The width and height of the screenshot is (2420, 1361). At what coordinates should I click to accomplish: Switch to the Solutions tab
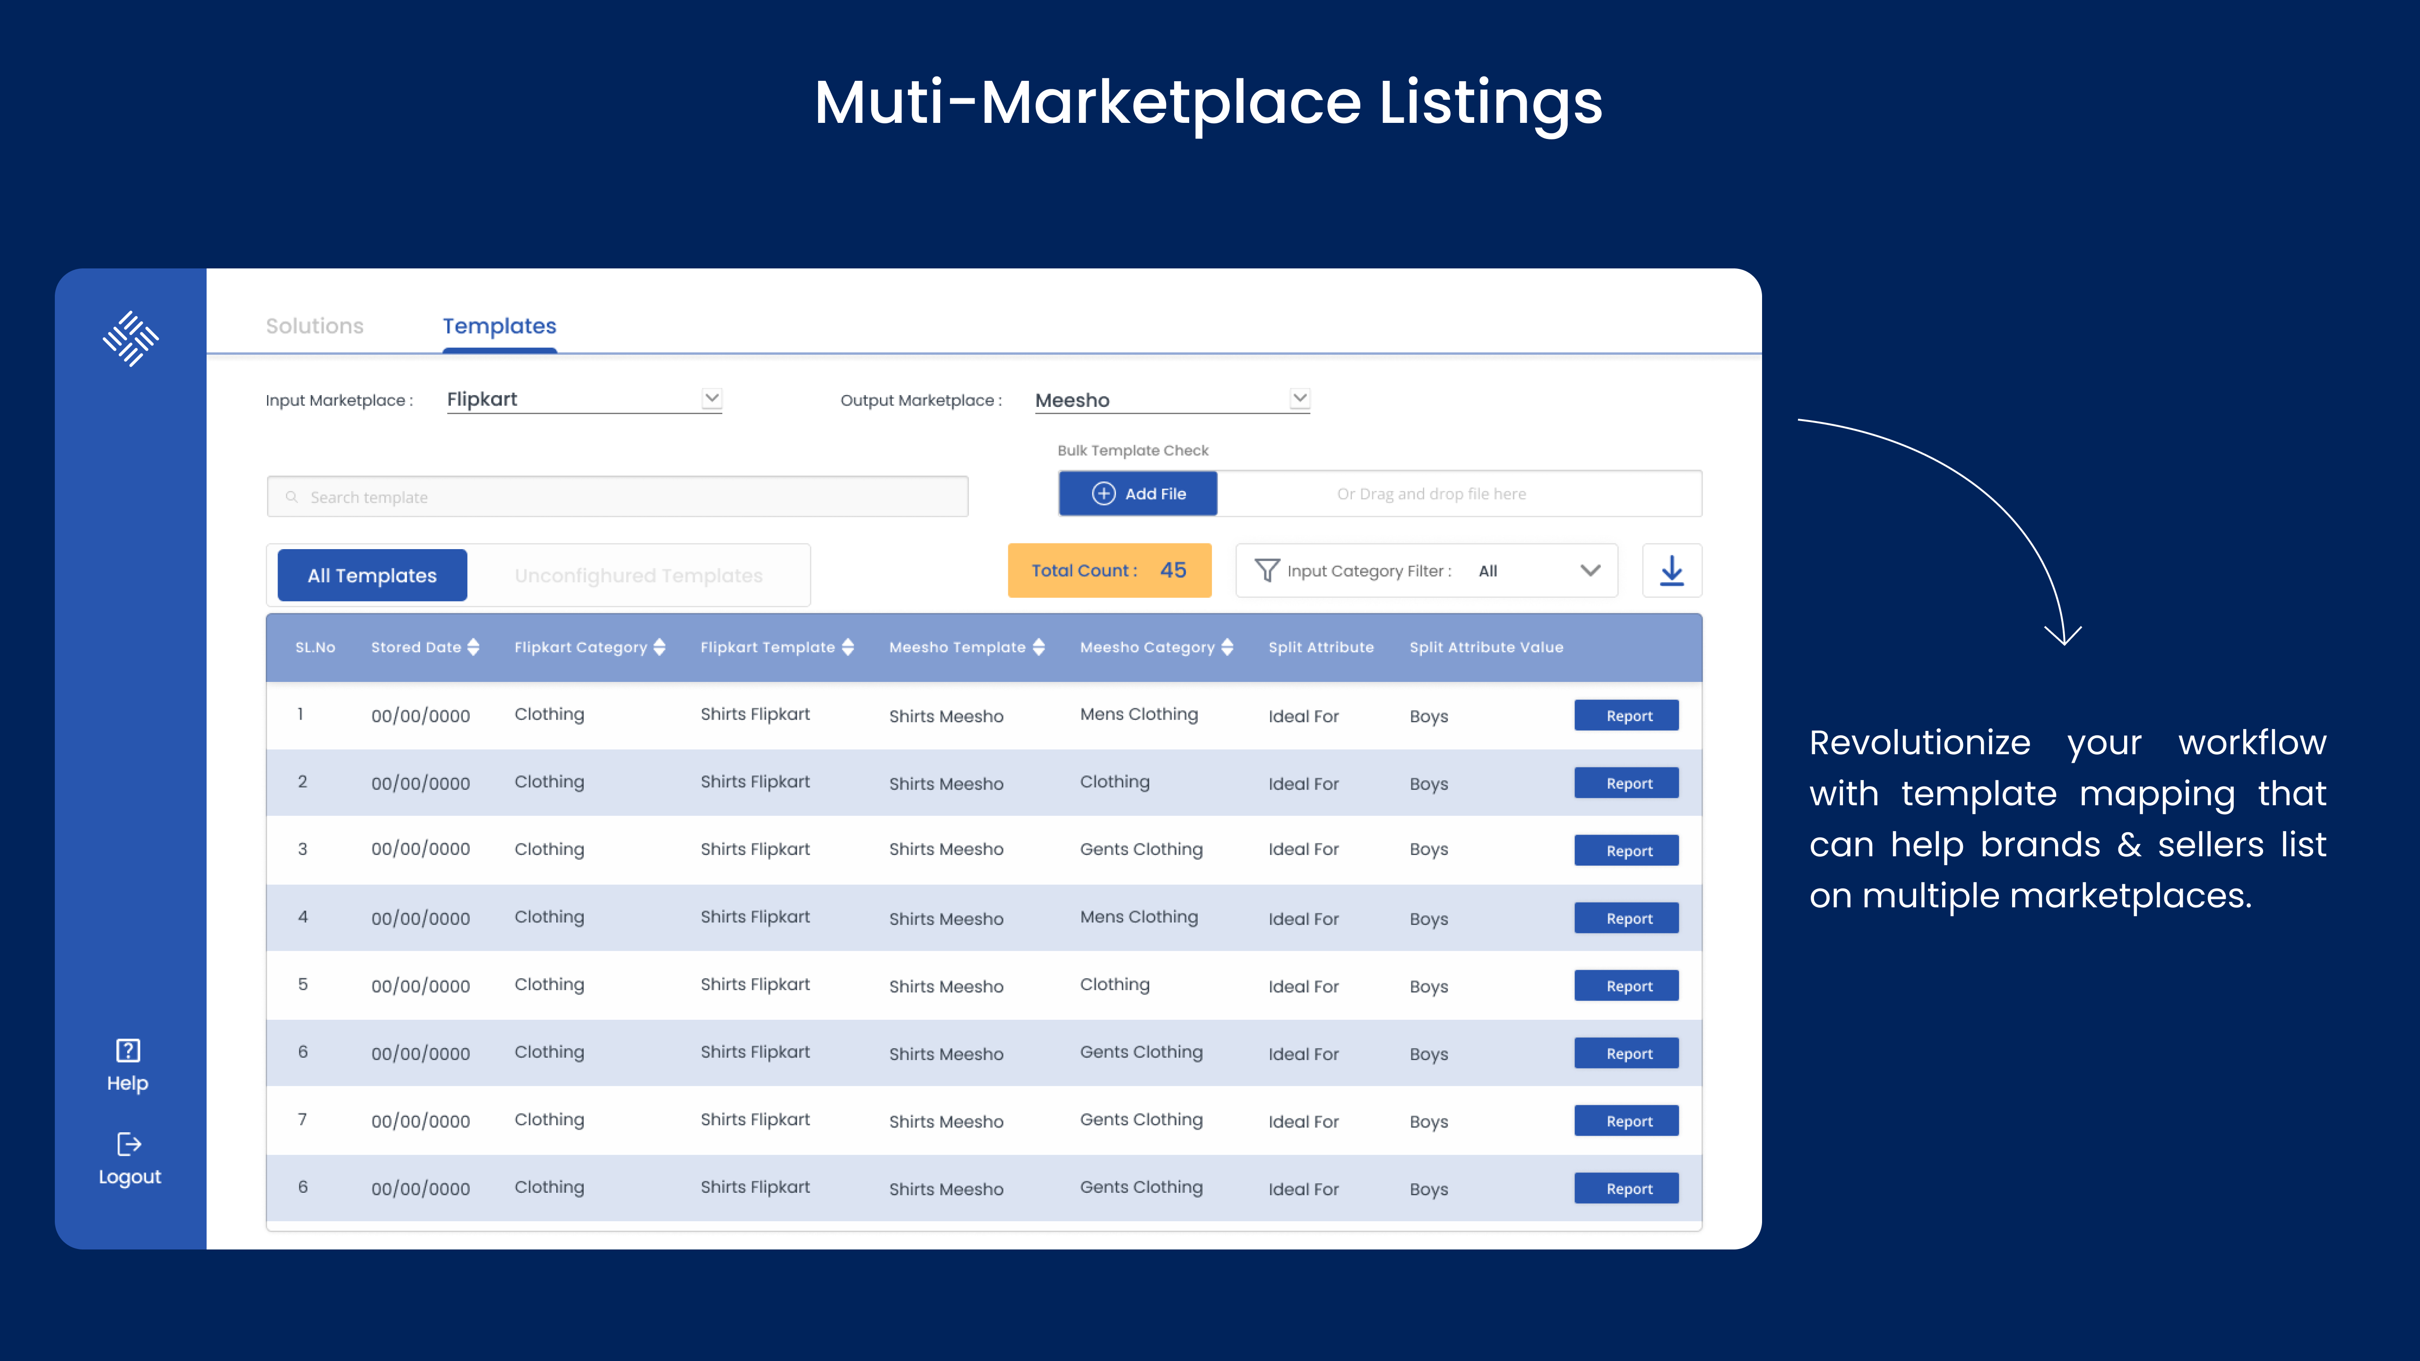pyautogui.click(x=315, y=326)
